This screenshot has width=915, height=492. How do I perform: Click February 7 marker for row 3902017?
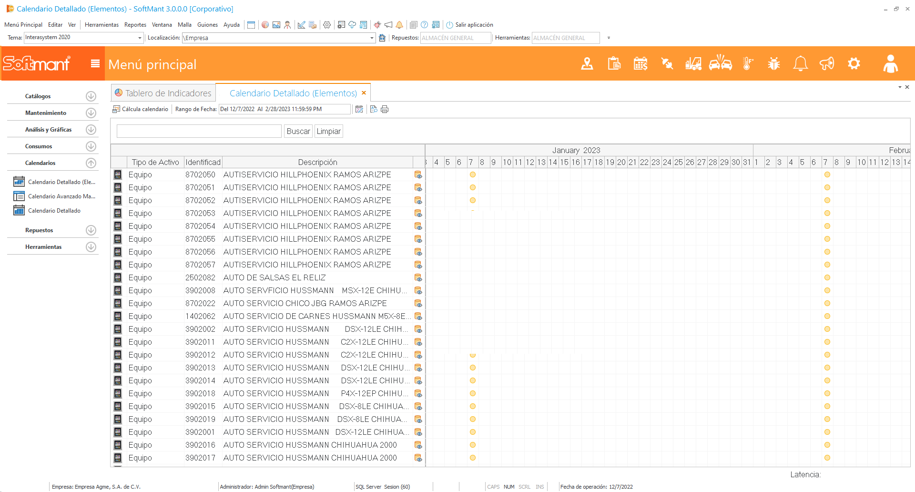(827, 458)
